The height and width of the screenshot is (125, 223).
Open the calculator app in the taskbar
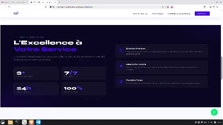coord(24,122)
